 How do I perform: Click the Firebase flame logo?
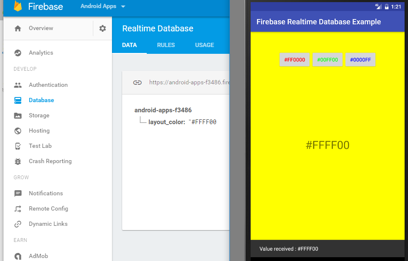(18, 6)
